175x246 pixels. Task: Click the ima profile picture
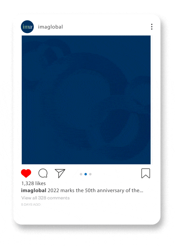[x=27, y=27]
